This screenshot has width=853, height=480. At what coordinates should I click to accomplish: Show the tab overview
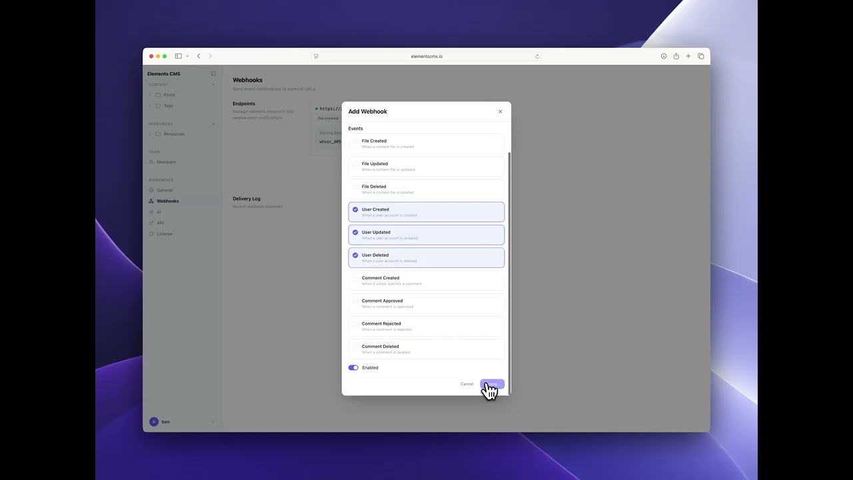[x=700, y=56]
